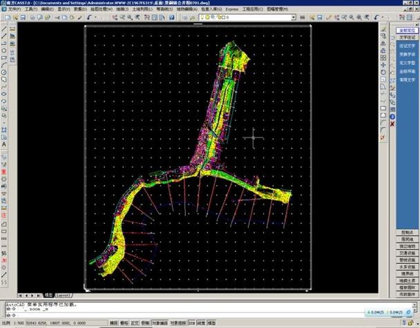Click the New drawing icon in the top toolbar
This screenshot has width=420, height=328.
pyautogui.click(x=8, y=17)
